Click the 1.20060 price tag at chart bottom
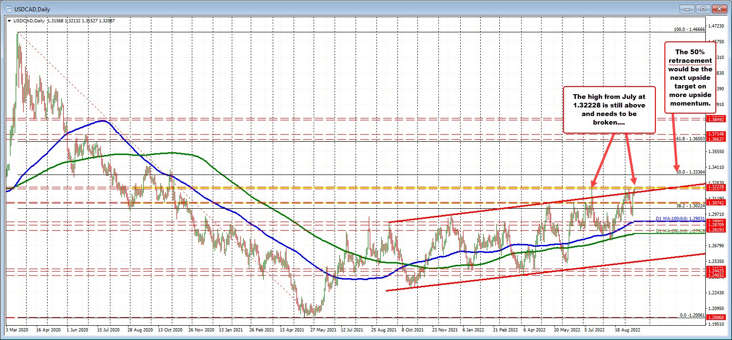This screenshot has width=732, height=340. tap(715, 317)
